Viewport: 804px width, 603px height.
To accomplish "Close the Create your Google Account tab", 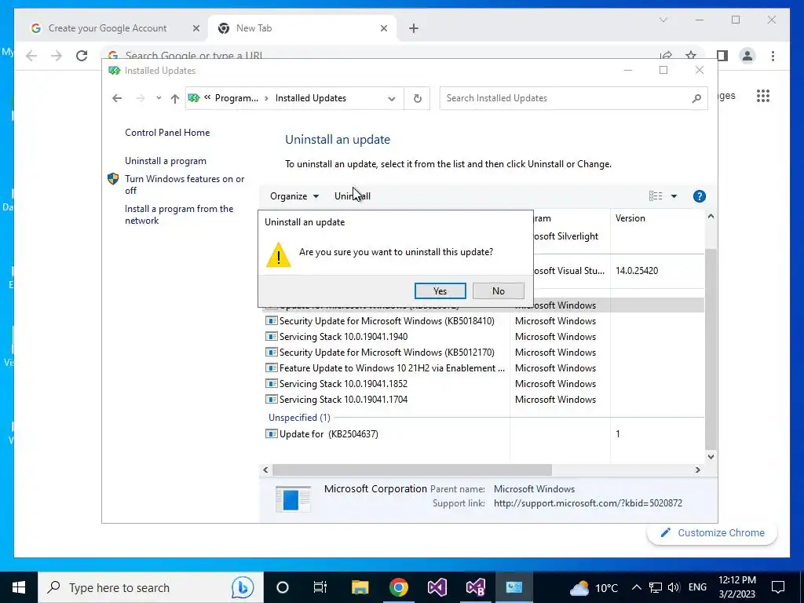I will (x=196, y=28).
